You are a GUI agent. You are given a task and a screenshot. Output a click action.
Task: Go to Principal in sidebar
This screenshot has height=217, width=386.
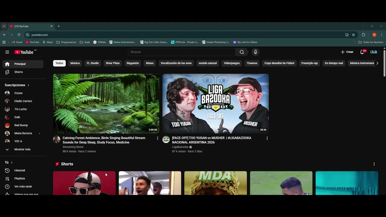click(x=23, y=64)
